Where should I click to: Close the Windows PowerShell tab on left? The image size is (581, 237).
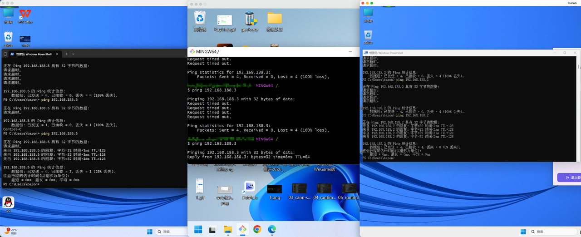pyautogui.click(x=58, y=54)
